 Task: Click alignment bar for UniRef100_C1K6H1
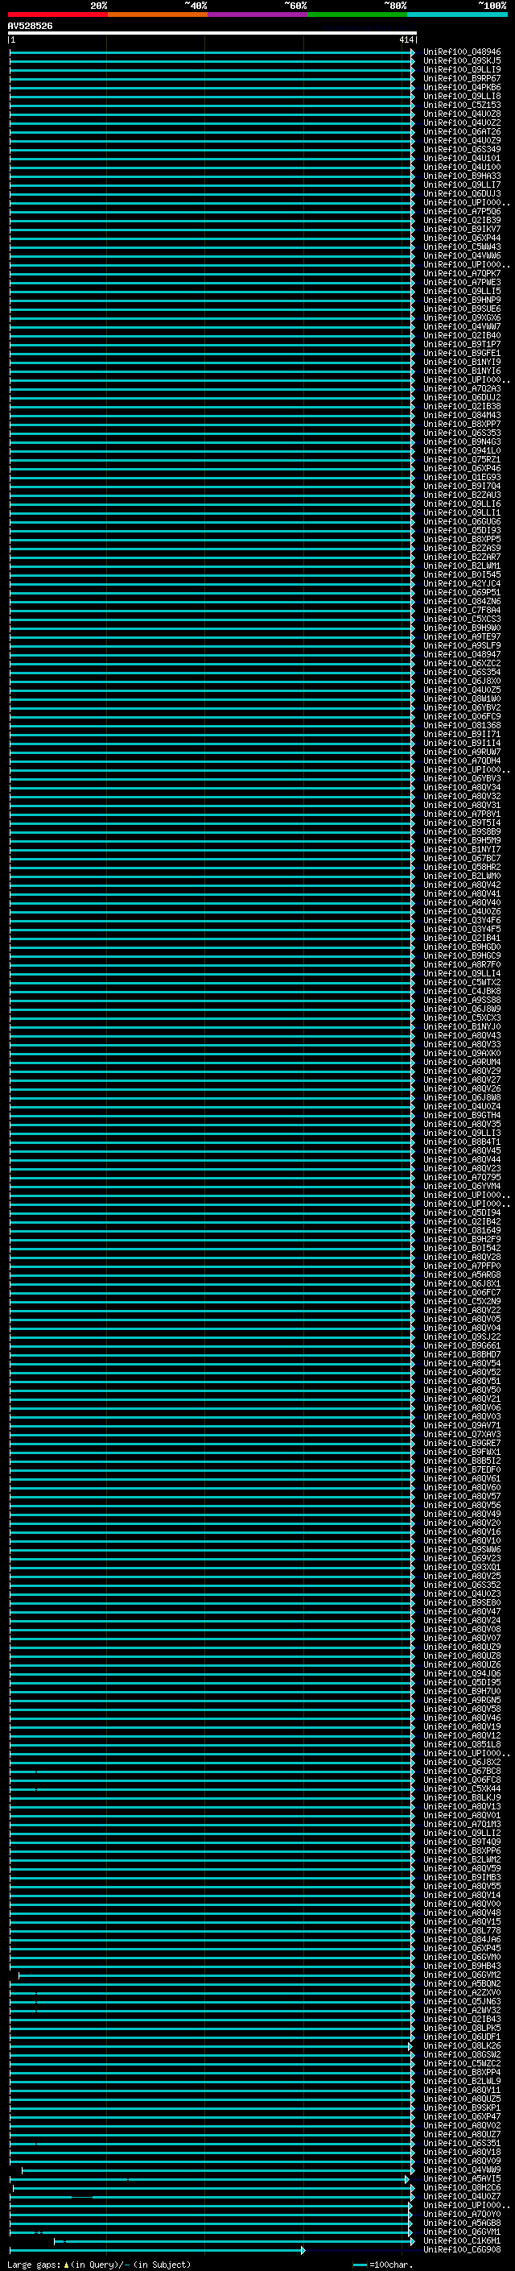(234, 2241)
